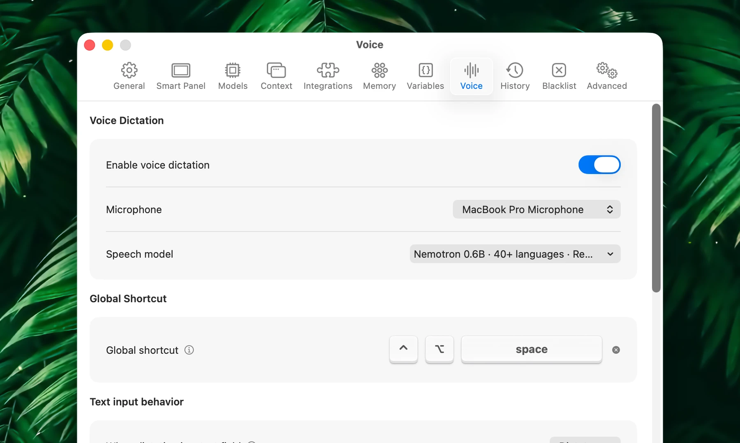Open the Integrations puzzle-piece tab
740x443 pixels.
pos(328,77)
